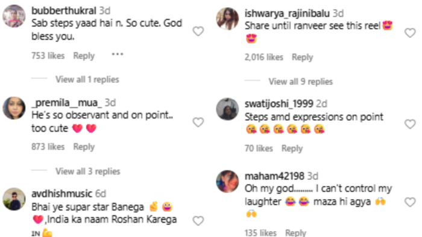Tap the heart next to avdhishmusic's comment
The width and height of the screenshot is (422, 237).
click(x=198, y=221)
